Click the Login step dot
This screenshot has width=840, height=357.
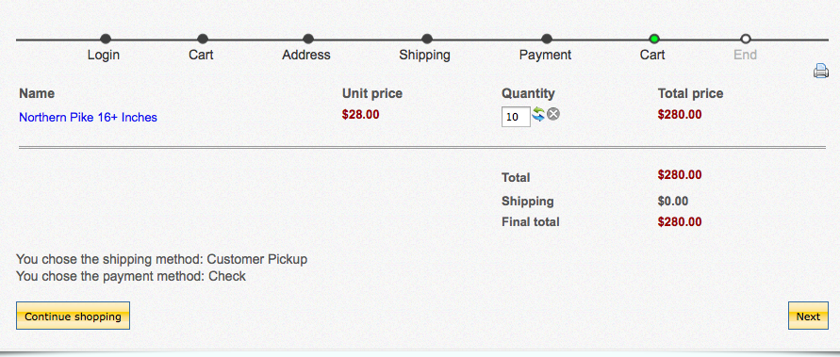[x=106, y=39]
